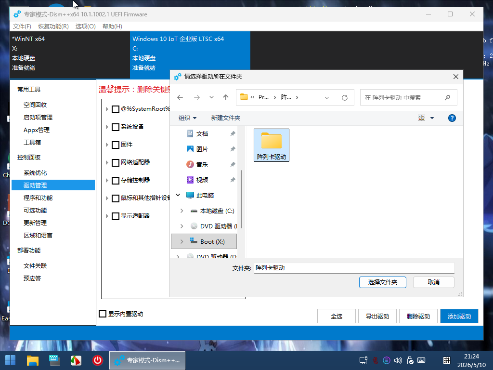Open 系统优化 in sidebar
The height and width of the screenshot is (370, 493).
[35, 173]
